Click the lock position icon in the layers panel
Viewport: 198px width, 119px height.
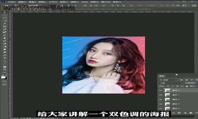pyautogui.click(x=178, y=86)
